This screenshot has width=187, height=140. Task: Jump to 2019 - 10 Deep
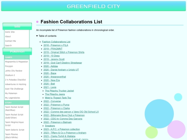52,56
